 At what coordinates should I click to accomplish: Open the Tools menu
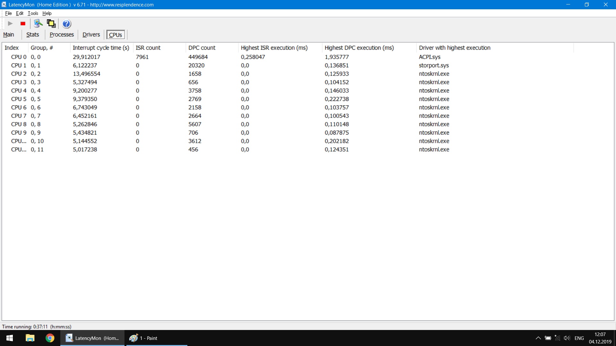click(33, 13)
